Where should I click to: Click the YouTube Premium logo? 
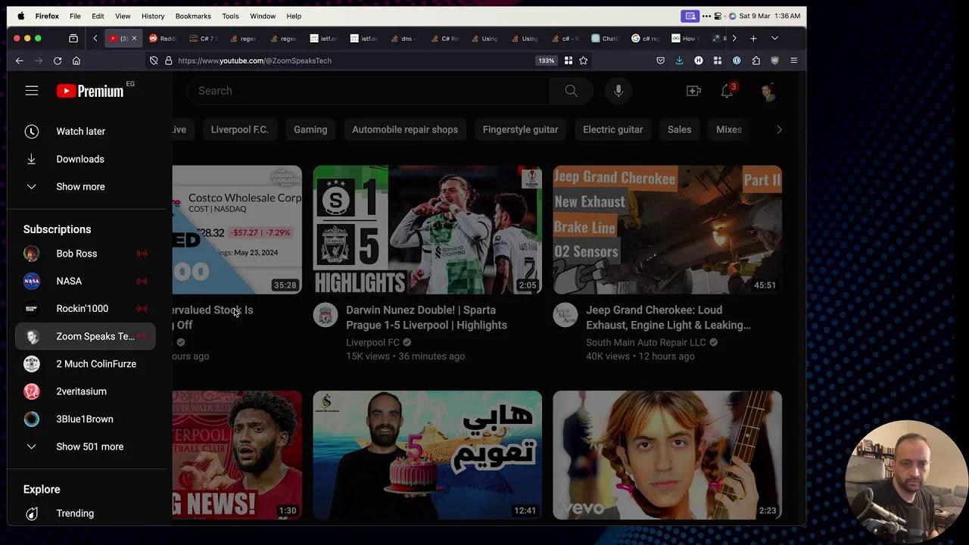tap(90, 91)
